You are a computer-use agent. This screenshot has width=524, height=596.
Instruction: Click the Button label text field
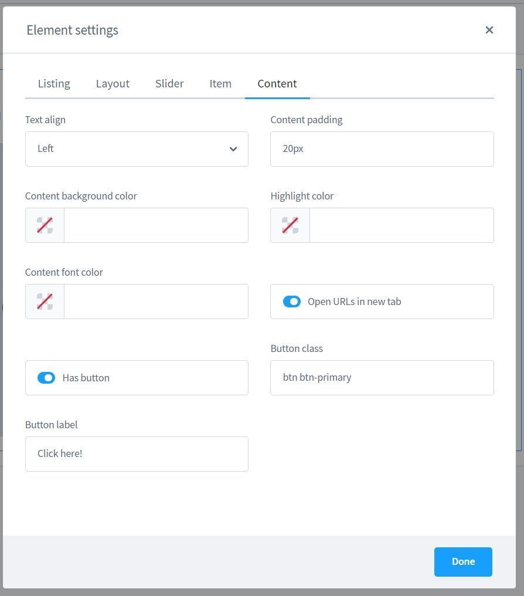point(137,454)
